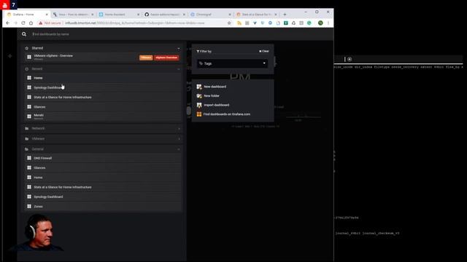Viewport: 467px width, 262px height.
Task: Click the grid icon of recent Synology Dashboard
Action: point(29,87)
